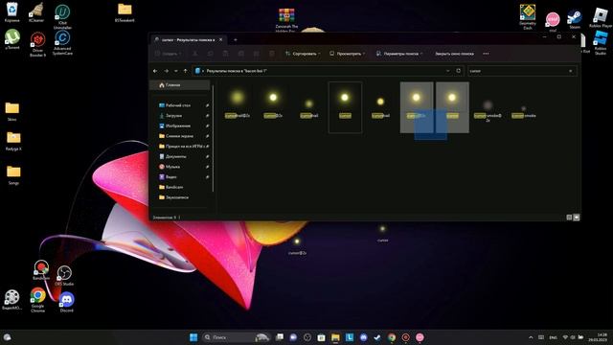Click the Delete icon in Explorer toolbar

272,54
